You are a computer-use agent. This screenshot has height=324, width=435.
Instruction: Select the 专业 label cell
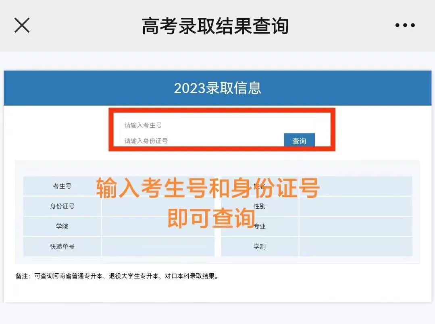pyautogui.click(x=260, y=226)
